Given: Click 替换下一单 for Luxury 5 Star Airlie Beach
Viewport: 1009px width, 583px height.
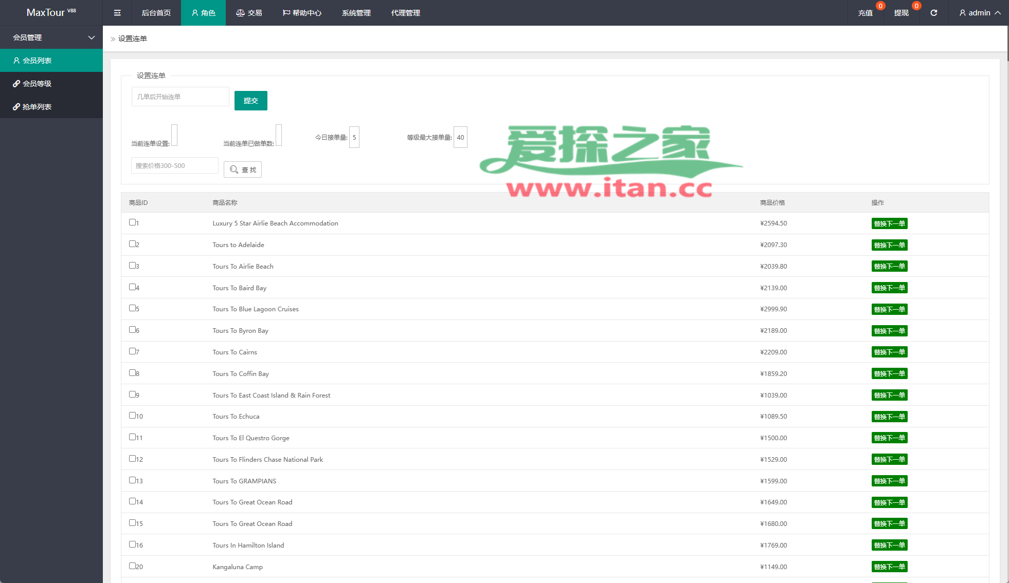Looking at the screenshot, I should (889, 223).
